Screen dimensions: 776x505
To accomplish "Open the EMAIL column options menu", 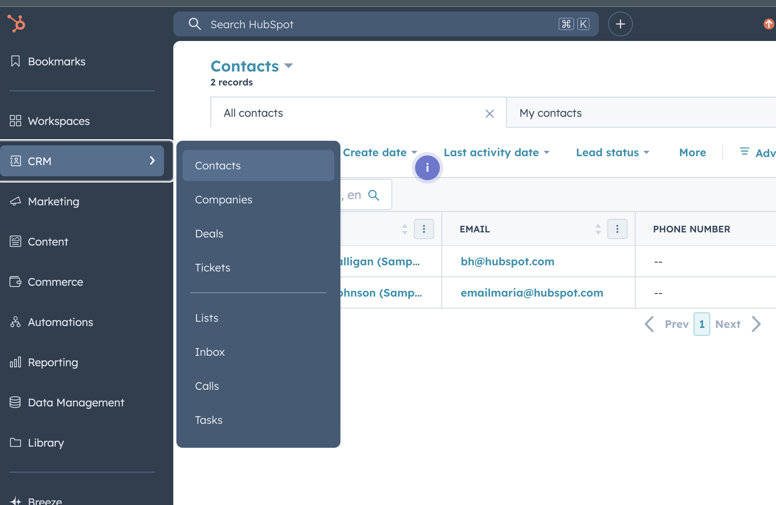I will 617,229.
